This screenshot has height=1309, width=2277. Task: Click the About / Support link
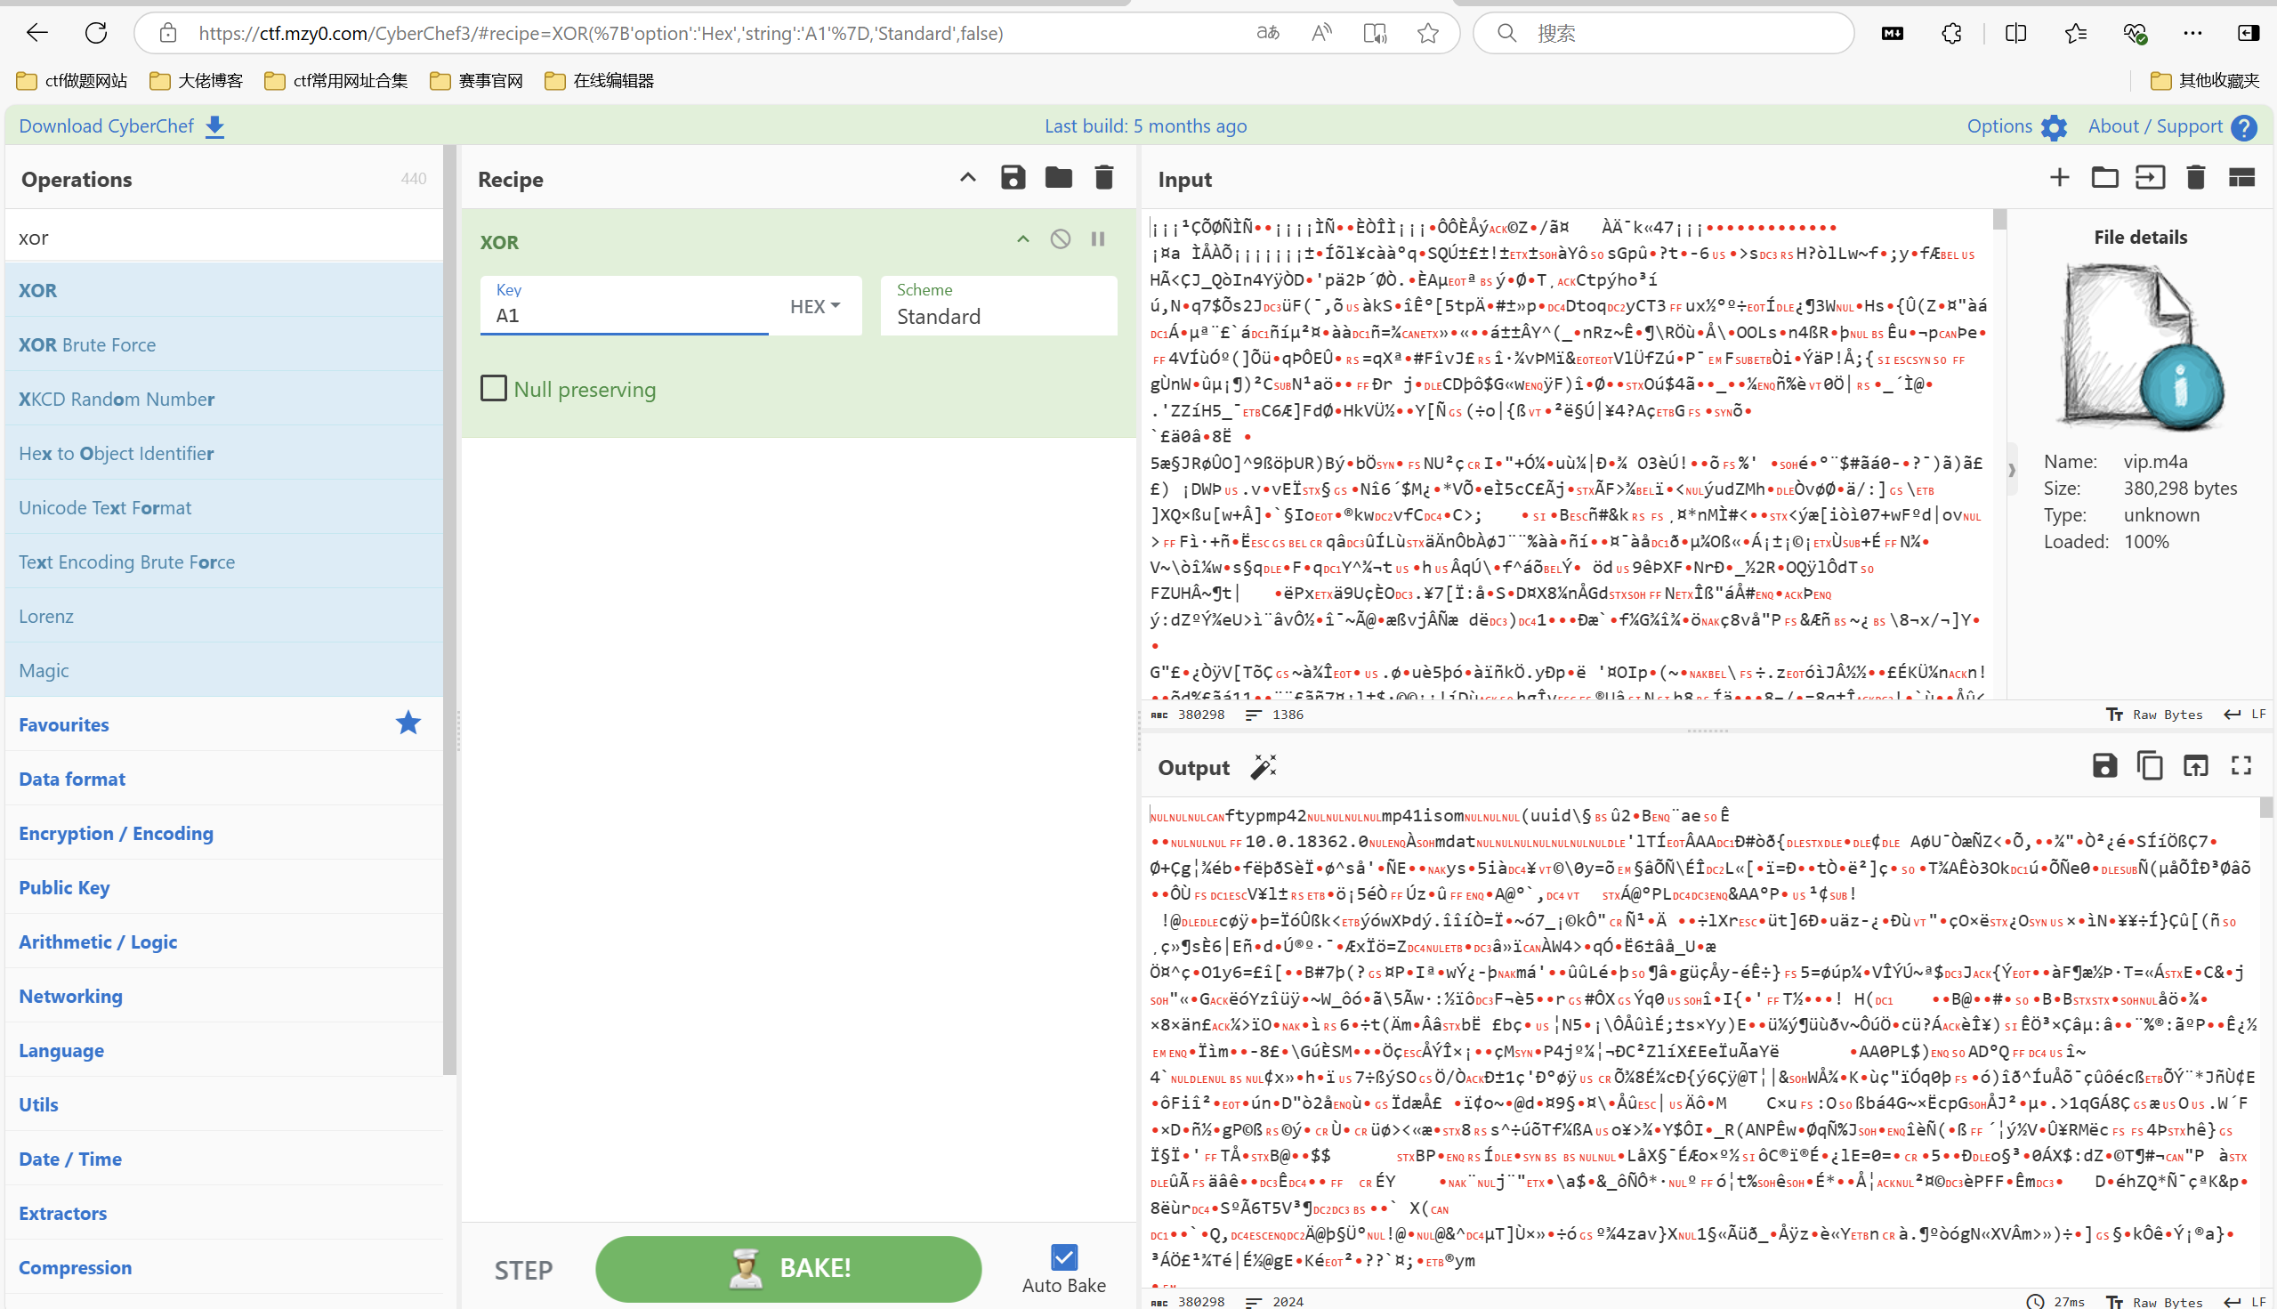pos(2155,125)
